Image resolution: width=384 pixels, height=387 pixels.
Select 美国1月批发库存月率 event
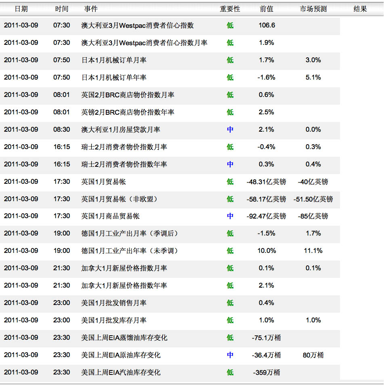[x=114, y=320]
